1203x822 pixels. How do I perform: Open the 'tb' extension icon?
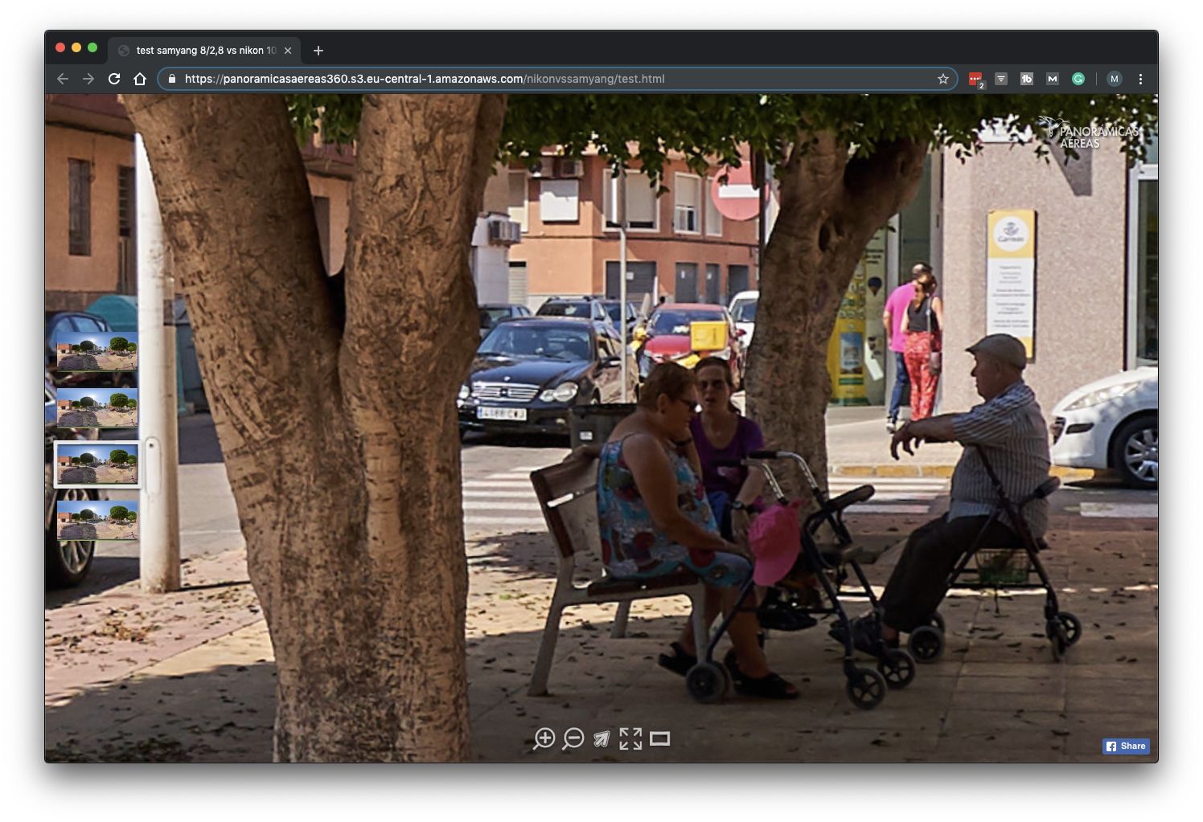(1027, 79)
